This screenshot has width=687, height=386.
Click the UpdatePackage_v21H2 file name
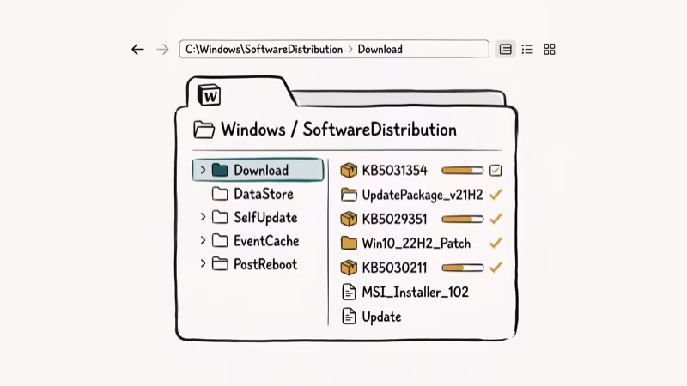tap(423, 195)
